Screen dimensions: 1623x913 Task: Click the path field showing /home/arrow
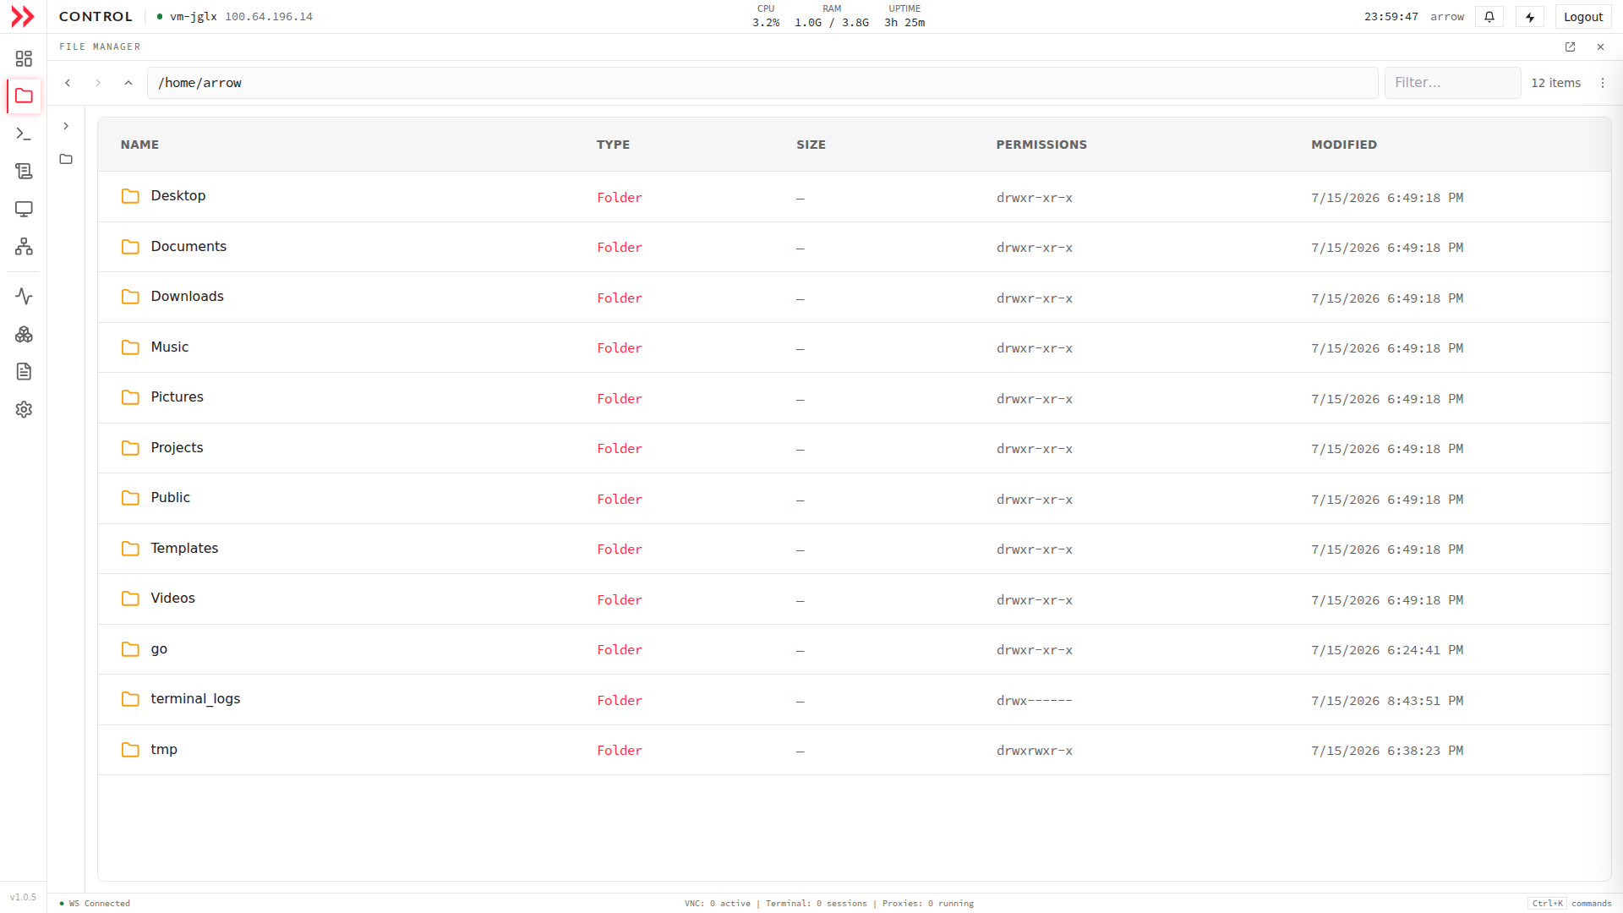click(x=762, y=83)
